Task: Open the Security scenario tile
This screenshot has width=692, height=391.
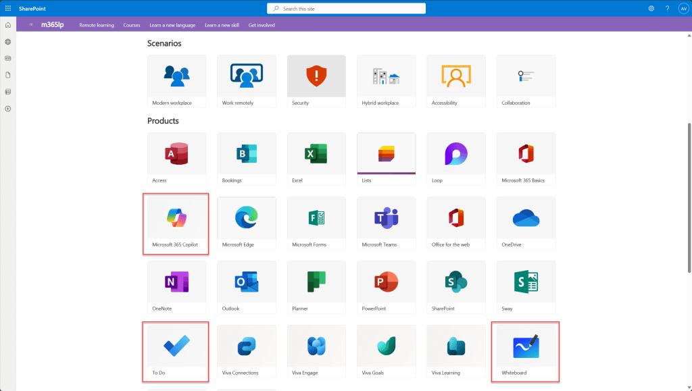Action: point(316,81)
